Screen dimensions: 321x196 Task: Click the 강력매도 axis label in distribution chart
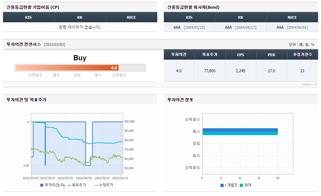click(x=192, y=168)
